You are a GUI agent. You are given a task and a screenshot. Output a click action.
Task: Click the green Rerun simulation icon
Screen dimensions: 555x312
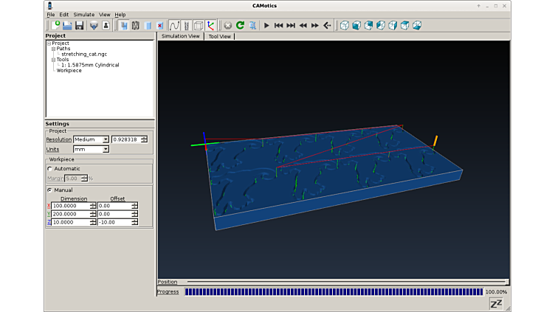click(x=240, y=25)
